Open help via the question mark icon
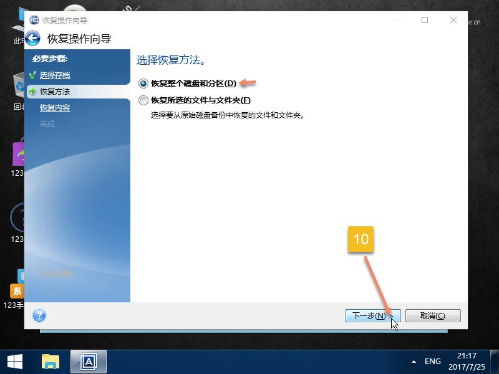This screenshot has width=499, height=374. 39,315
